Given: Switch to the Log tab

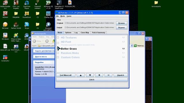Looking at the screenshot, I should pyautogui.click(x=76, y=33).
